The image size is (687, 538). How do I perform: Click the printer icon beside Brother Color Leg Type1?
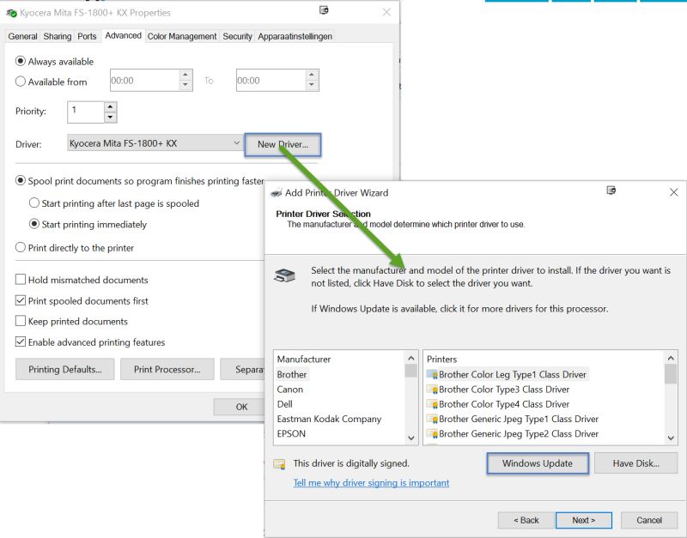pyautogui.click(x=434, y=374)
